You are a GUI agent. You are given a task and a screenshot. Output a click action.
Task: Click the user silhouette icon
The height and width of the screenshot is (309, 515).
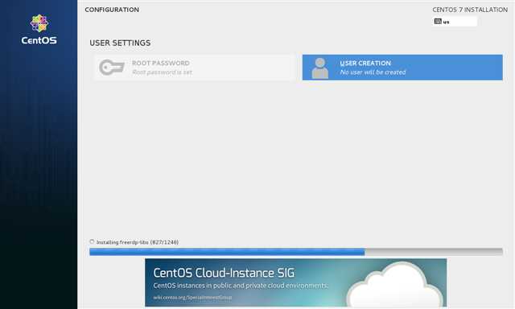click(x=320, y=68)
